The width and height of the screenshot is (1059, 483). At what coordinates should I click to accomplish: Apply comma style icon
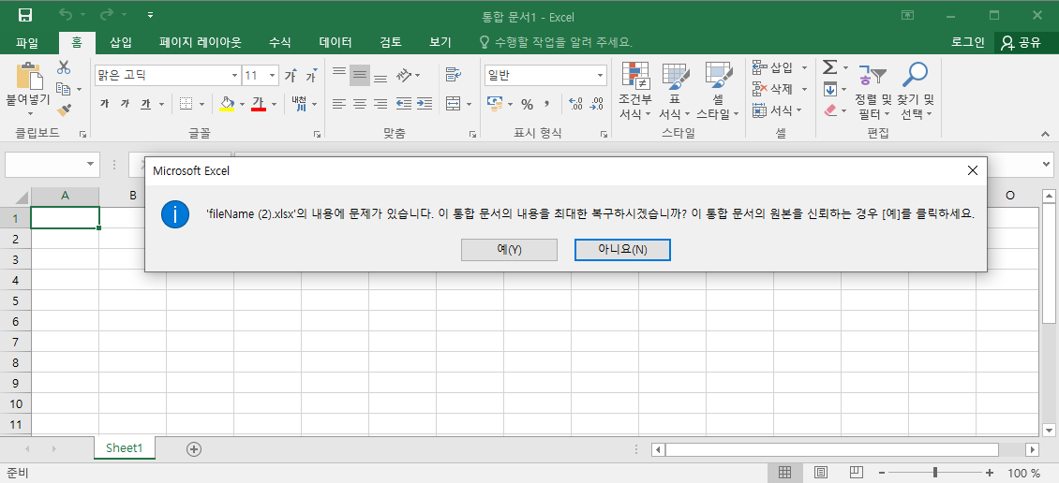547,104
